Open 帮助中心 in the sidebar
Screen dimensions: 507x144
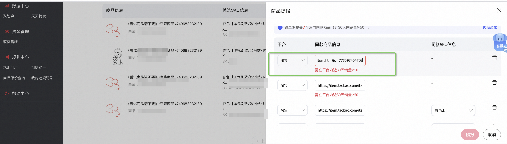[20, 93]
